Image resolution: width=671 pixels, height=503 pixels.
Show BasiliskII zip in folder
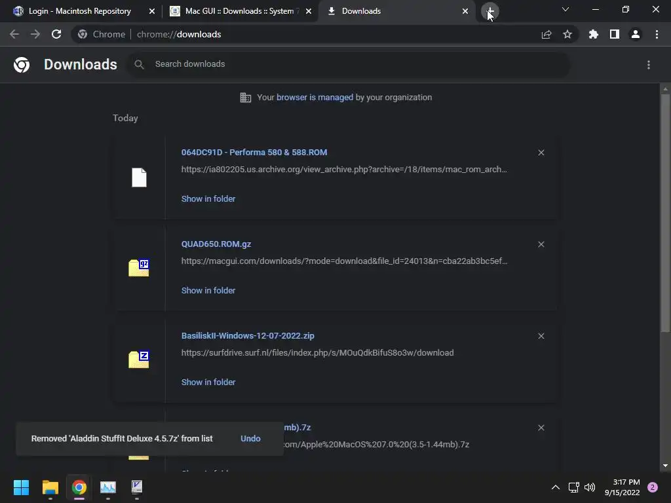click(x=208, y=382)
